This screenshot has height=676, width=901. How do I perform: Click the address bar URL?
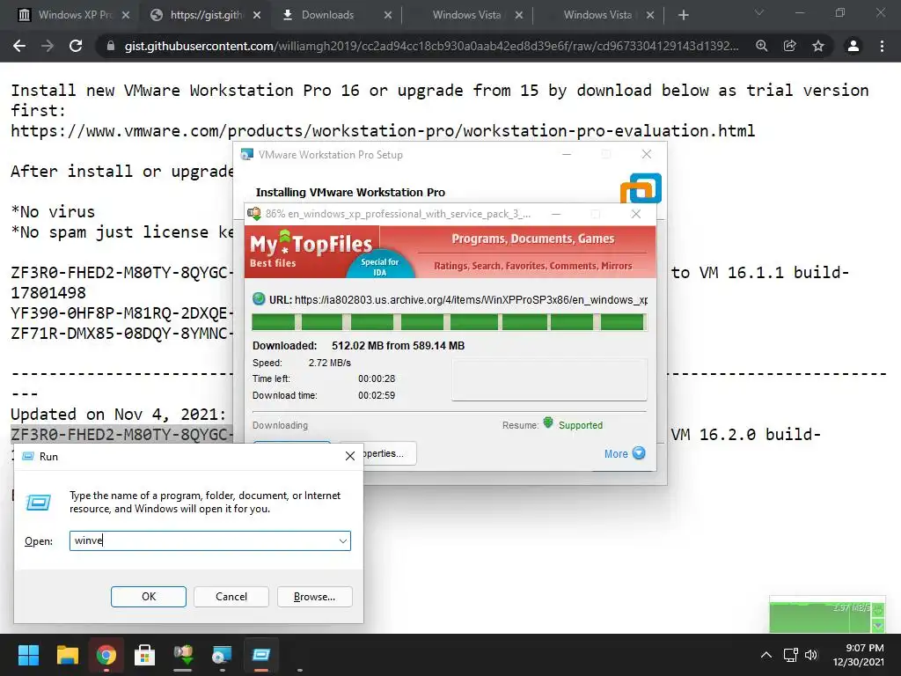coord(431,46)
